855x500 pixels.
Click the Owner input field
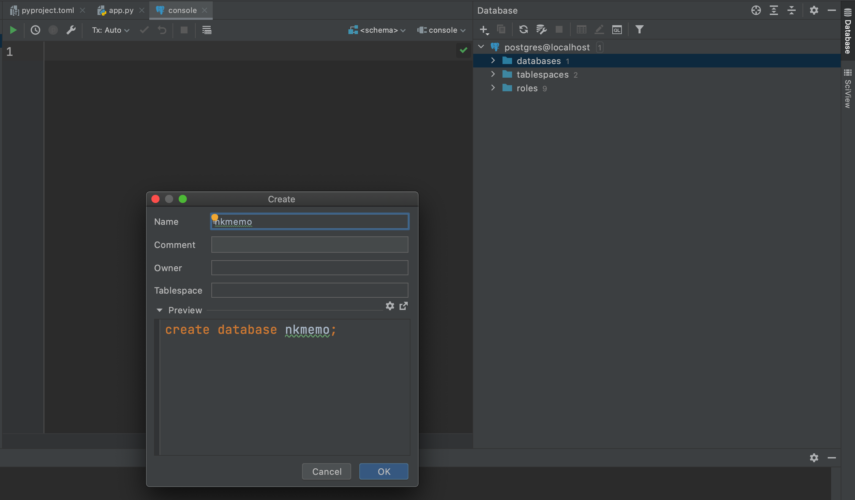(309, 267)
